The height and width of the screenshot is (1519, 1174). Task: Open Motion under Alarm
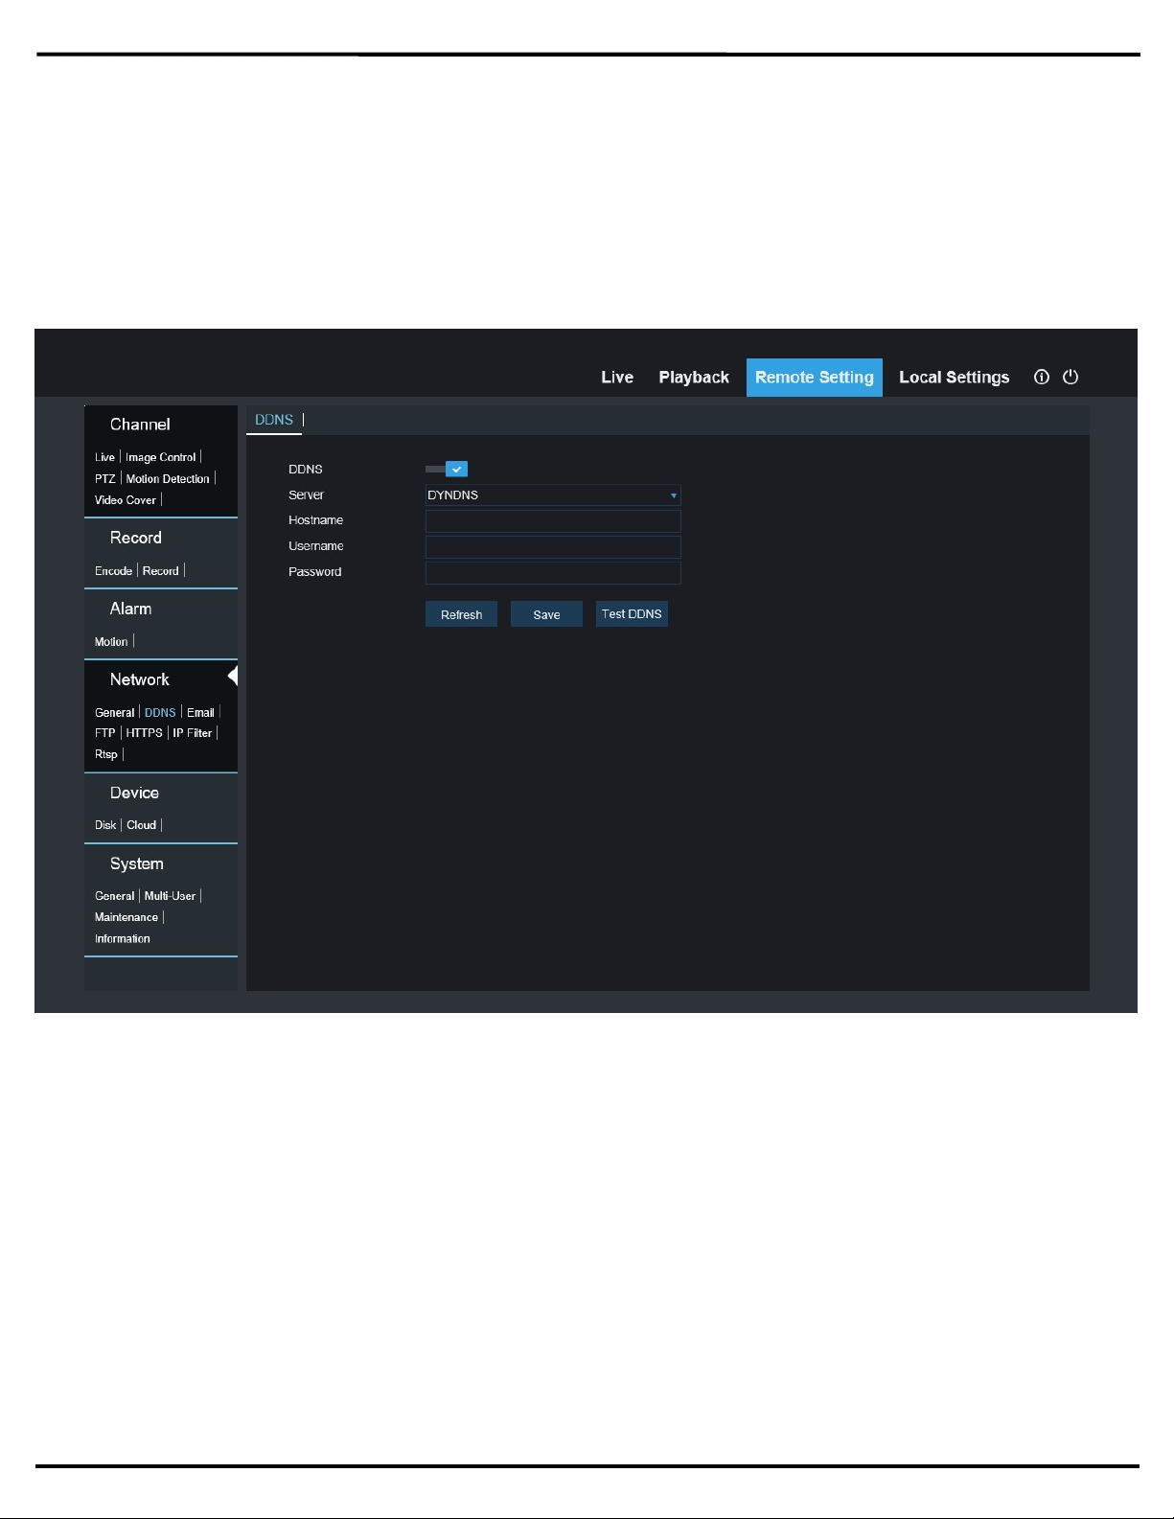click(111, 642)
